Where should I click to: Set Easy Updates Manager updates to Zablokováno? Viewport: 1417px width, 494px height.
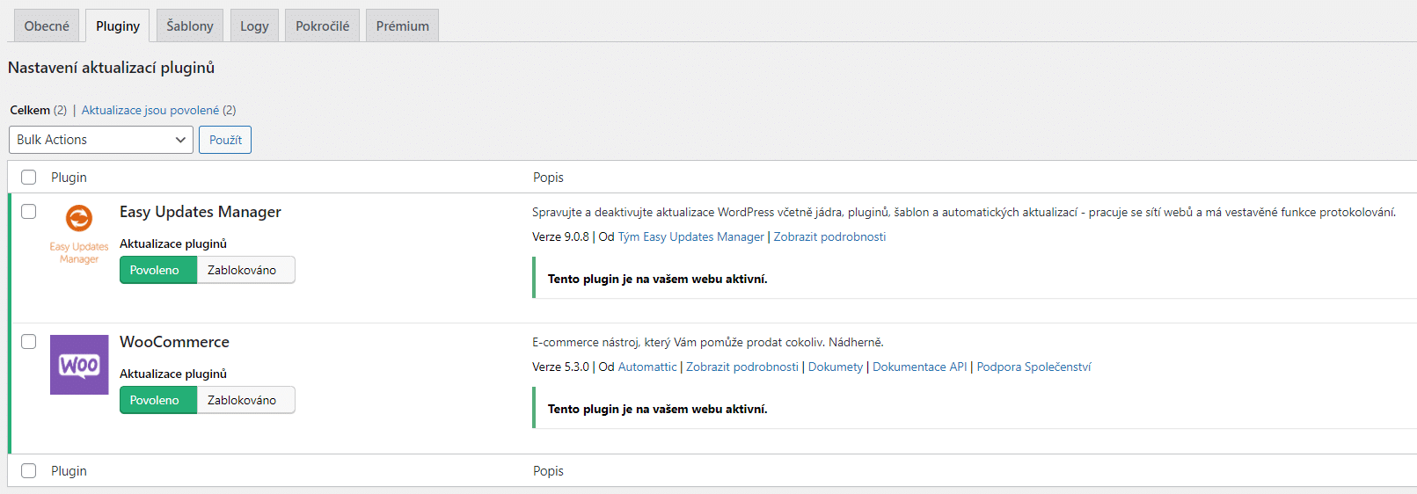click(x=246, y=270)
